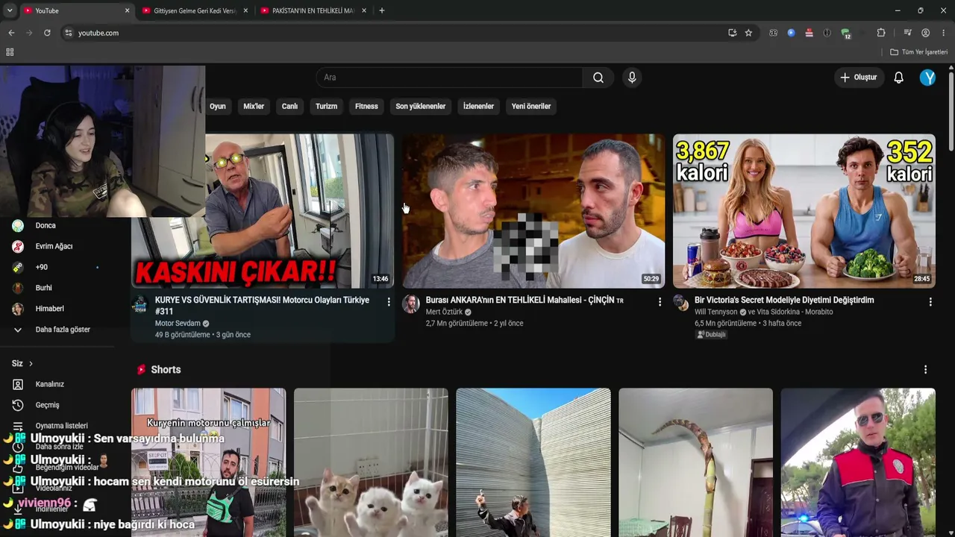
Task: Select the Yeni öneriler filter chip
Action: click(x=531, y=107)
